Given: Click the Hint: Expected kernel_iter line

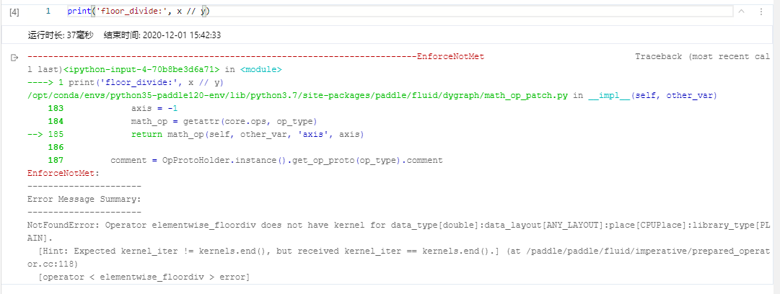Looking at the screenshot, I should [398, 257].
